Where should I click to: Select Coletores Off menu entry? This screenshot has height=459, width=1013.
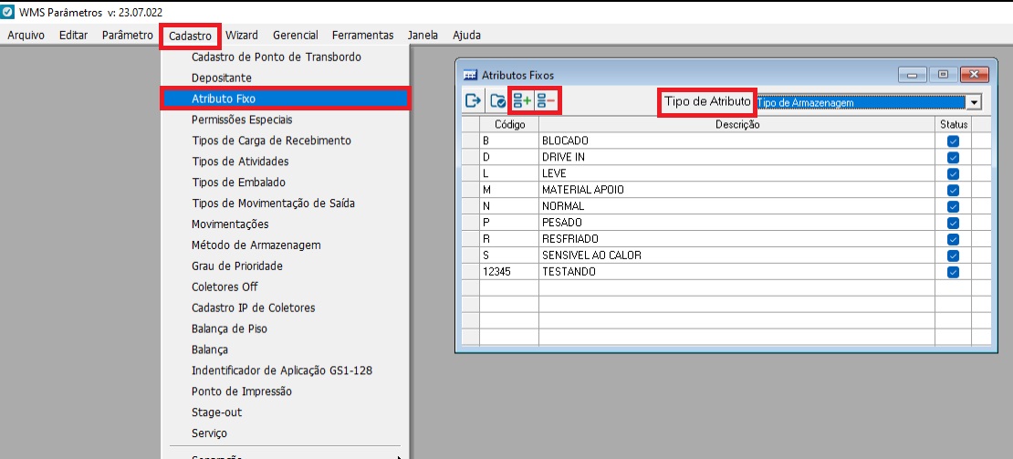(284, 287)
